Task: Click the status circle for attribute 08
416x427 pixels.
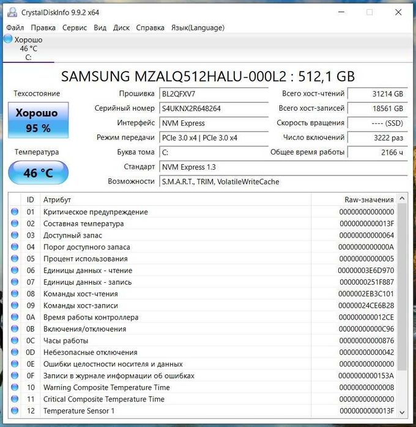Action: pos(15,294)
